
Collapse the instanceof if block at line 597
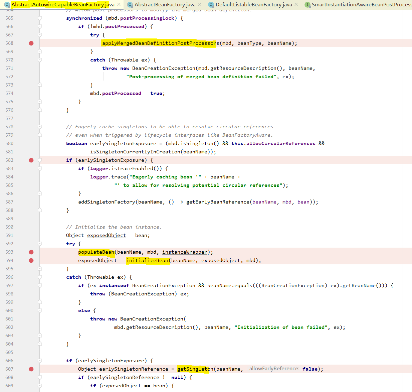[40, 285]
